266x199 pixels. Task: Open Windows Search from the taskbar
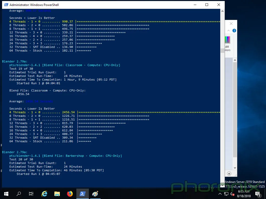(x=18, y=194)
